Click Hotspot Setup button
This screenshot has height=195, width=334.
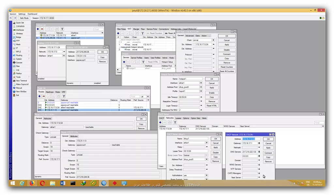(167, 62)
